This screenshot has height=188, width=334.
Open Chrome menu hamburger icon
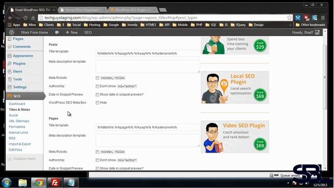323,18
